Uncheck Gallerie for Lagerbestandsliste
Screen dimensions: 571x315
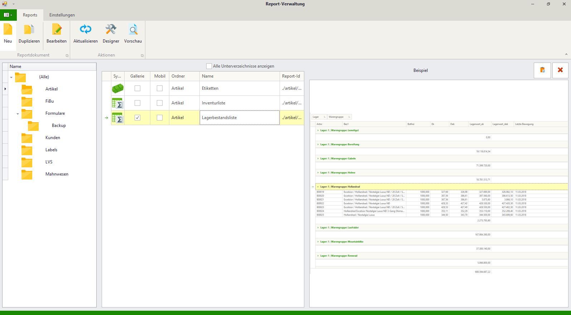click(x=137, y=118)
